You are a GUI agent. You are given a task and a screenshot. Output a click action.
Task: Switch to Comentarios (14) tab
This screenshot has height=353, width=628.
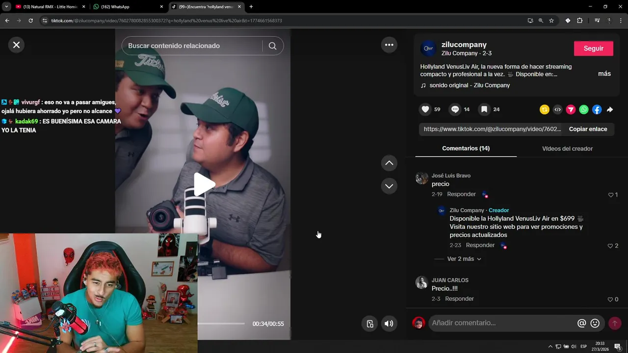coord(466,148)
